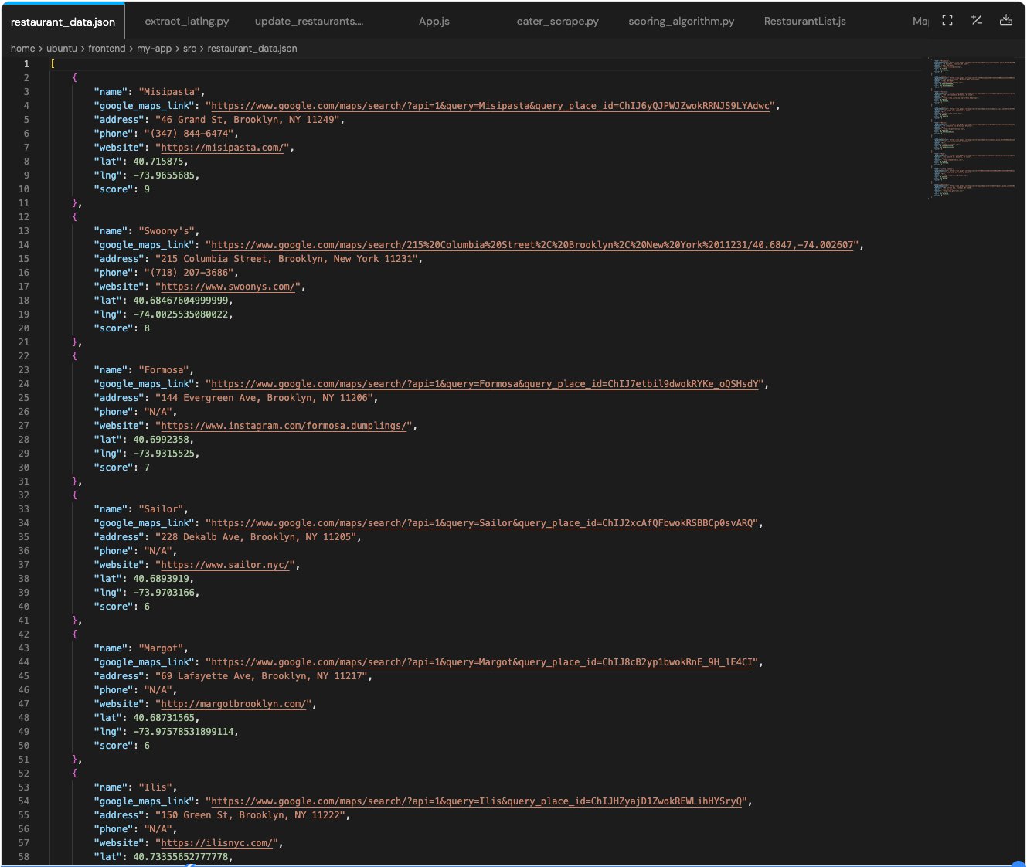Screen dimensions: 1027x867
Task: Click the lat value 40.715875
Action: coord(158,161)
